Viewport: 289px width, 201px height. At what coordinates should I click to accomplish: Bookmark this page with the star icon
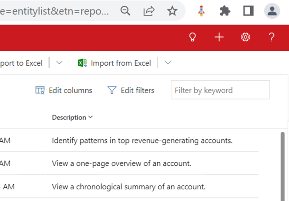(x=172, y=11)
